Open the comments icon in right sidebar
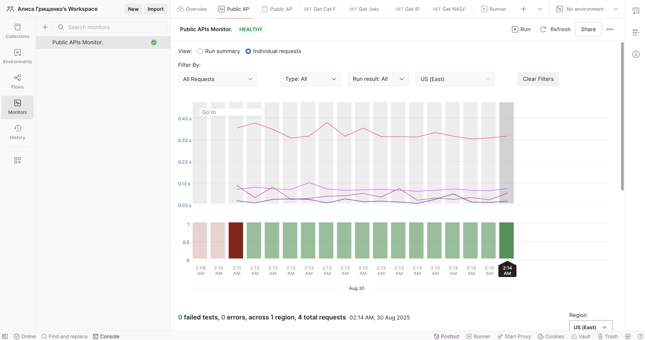Image resolution: width=645 pixels, height=340 pixels. click(636, 11)
